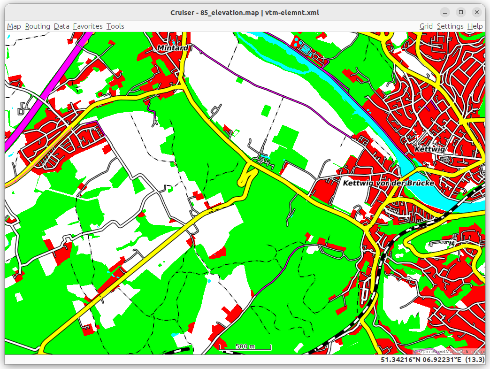Maximize the Cruiser window
The height and width of the screenshot is (369, 490).
point(461,12)
